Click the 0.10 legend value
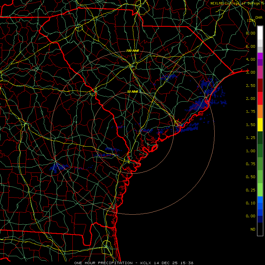 [x=251, y=203]
